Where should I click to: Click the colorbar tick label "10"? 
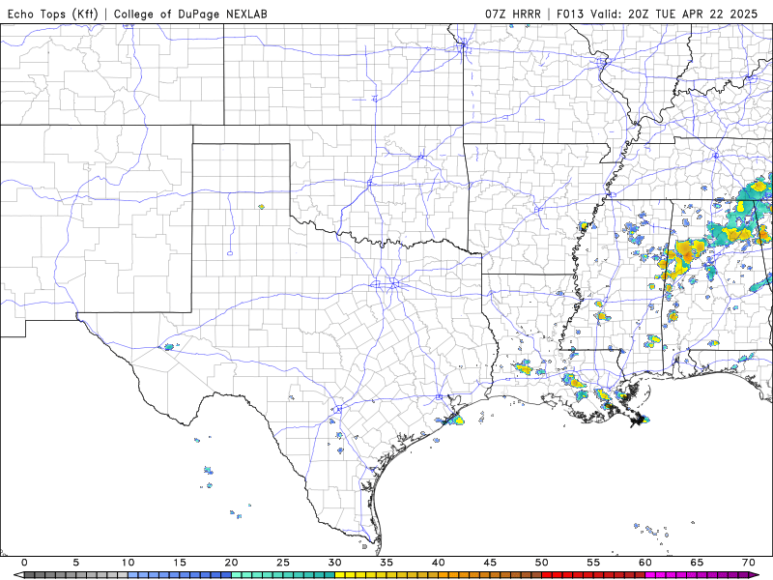point(129,563)
